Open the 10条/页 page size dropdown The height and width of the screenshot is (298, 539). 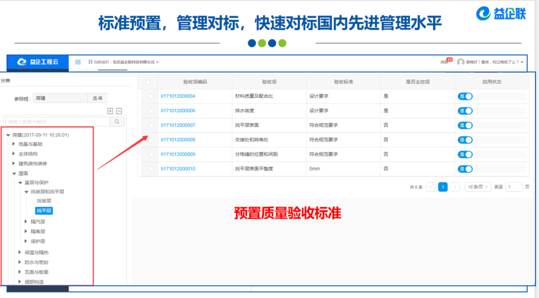click(478, 187)
